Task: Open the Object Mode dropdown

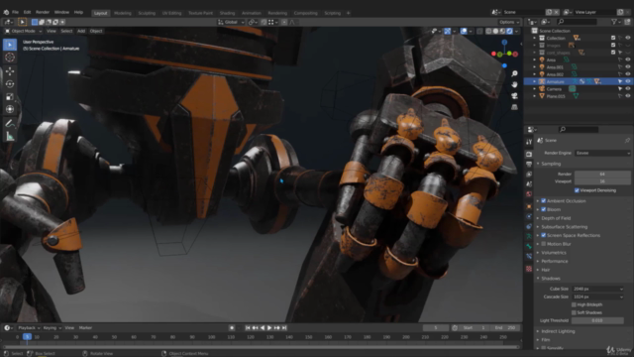Action: click(24, 31)
